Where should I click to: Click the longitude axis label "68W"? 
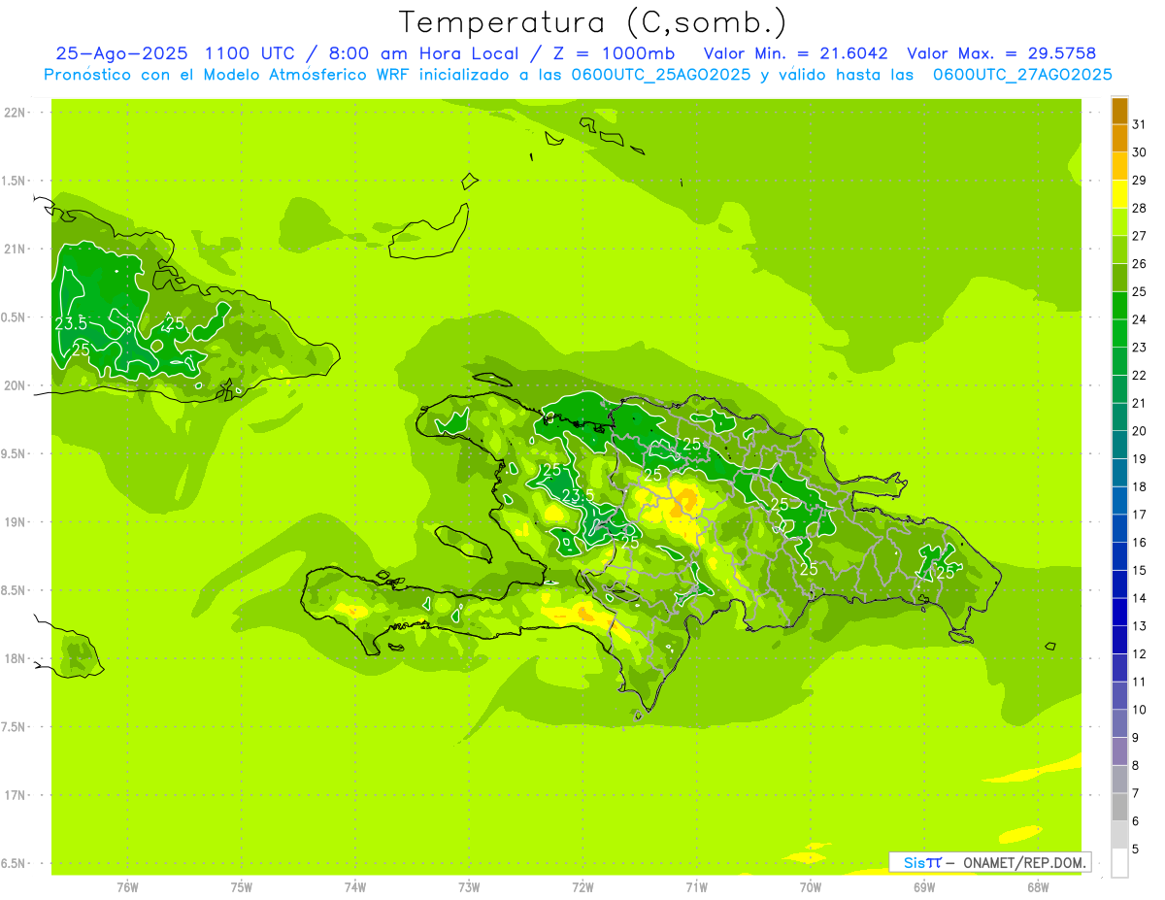[x=1038, y=887]
